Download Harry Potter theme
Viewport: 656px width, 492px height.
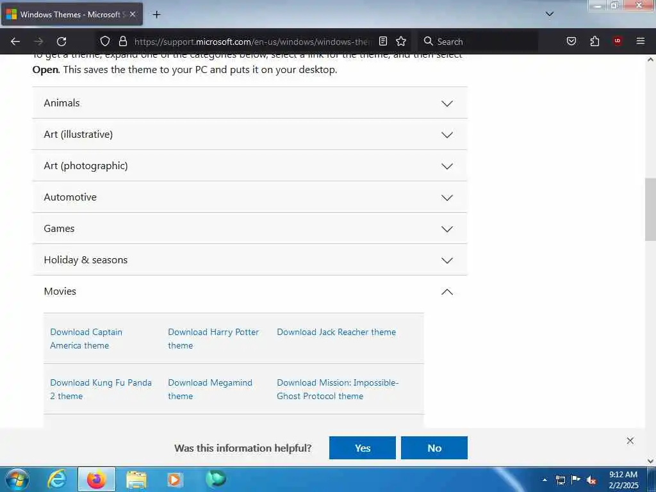coord(213,338)
